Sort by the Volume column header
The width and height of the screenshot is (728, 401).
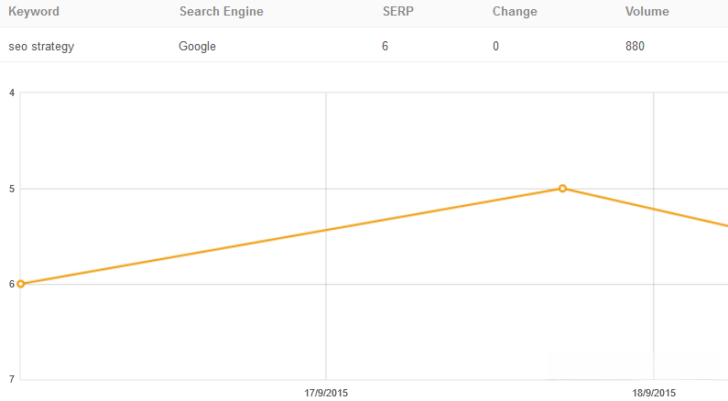coord(647,12)
